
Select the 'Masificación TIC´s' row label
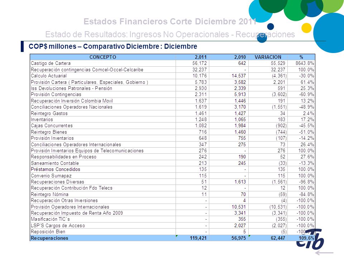point(50,219)
